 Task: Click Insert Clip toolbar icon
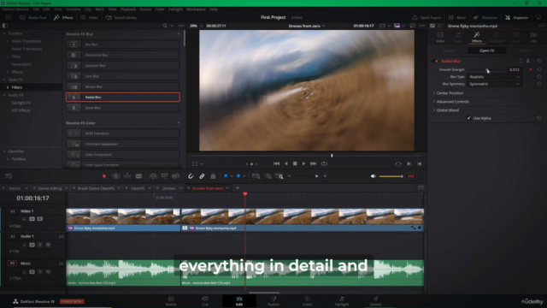coord(153,176)
